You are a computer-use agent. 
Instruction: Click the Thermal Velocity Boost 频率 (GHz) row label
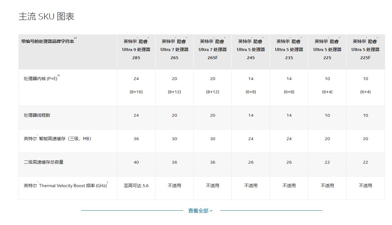pyautogui.click(x=65, y=186)
